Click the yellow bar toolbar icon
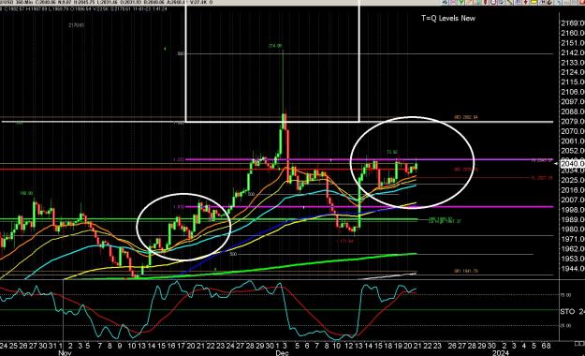 pos(534,2)
